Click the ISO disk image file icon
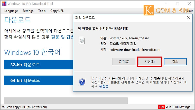Image resolution: width=195 pixels, height=110 pixels. [x=82, y=40]
